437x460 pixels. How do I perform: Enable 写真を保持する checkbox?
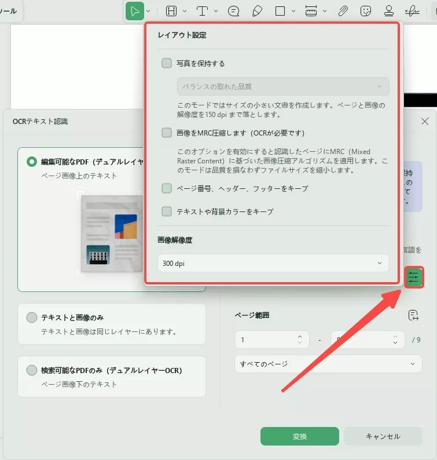click(x=167, y=63)
